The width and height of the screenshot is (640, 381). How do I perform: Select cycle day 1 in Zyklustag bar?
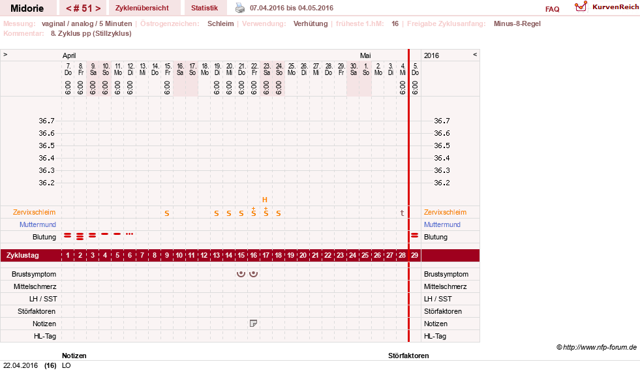[68, 255]
